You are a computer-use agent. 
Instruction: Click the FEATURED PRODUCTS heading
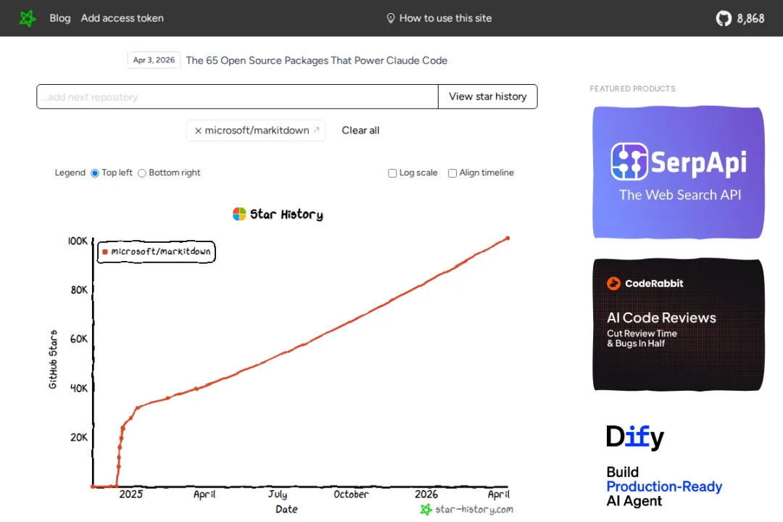pyautogui.click(x=633, y=88)
